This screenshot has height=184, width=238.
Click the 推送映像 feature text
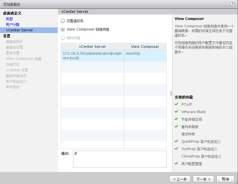tap(188, 134)
